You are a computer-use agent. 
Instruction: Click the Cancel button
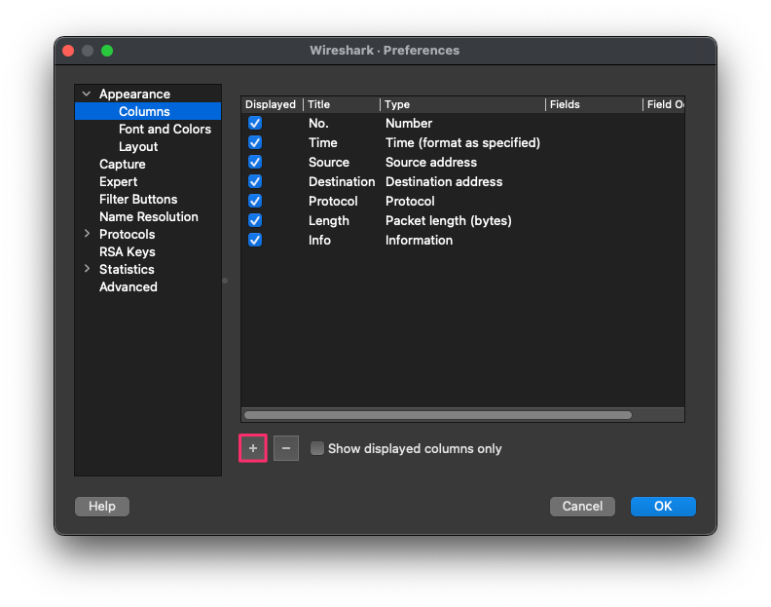click(x=582, y=506)
